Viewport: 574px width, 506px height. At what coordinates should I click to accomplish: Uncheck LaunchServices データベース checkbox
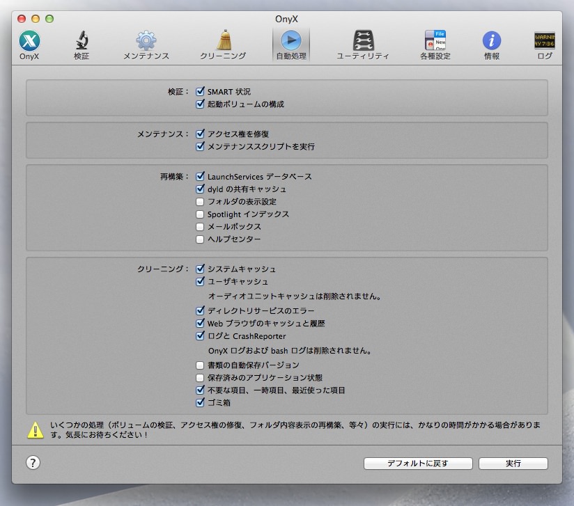pyautogui.click(x=200, y=176)
